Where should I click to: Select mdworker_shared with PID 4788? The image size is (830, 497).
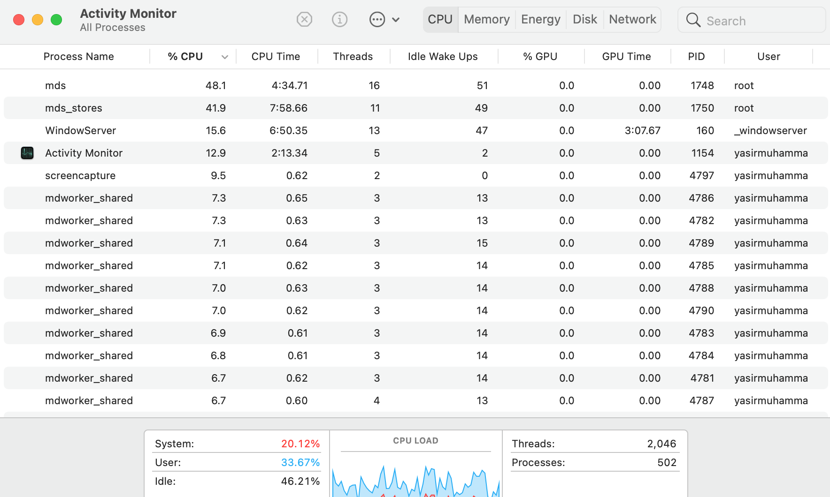(415, 288)
